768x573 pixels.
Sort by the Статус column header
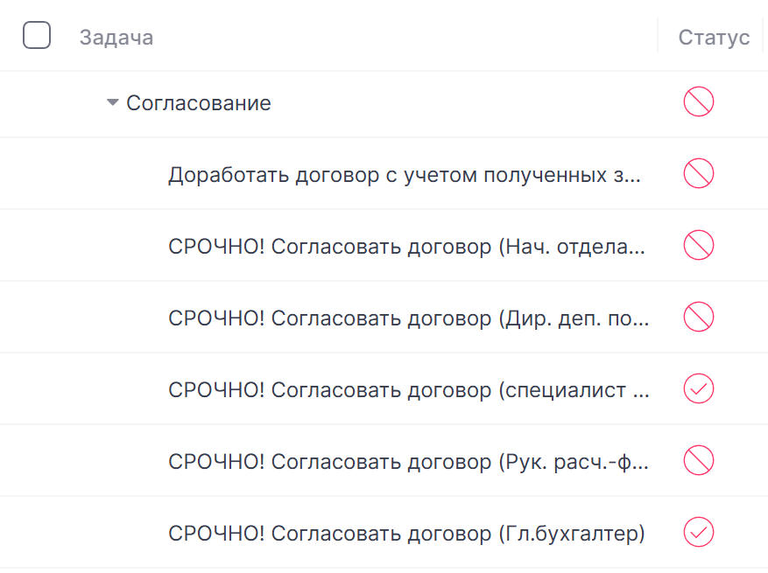(714, 38)
